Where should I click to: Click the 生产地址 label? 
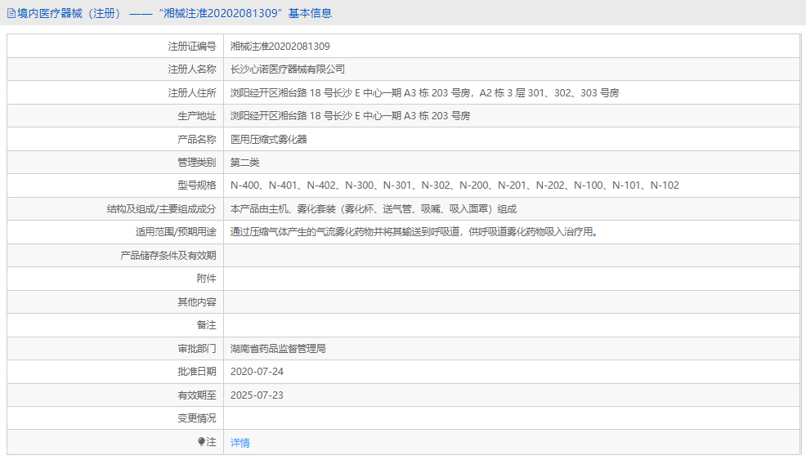point(197,116)
